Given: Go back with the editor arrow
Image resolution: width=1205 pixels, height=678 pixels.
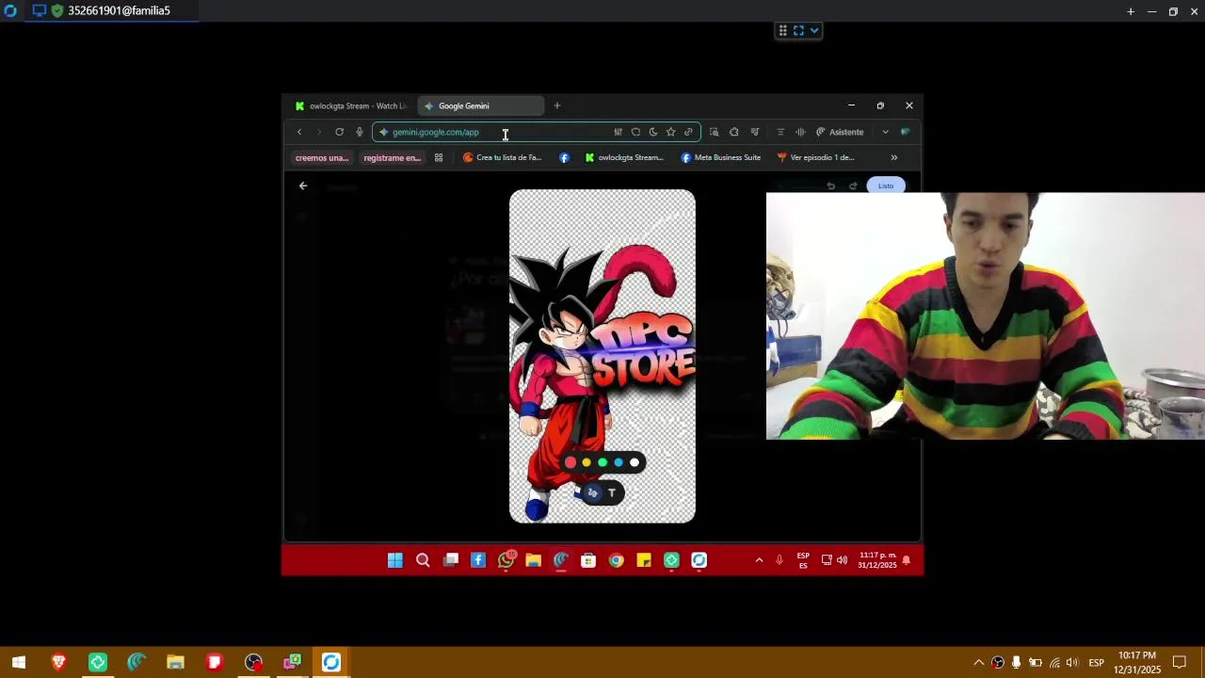Looking at the screenshot, I should click(303, 186).
